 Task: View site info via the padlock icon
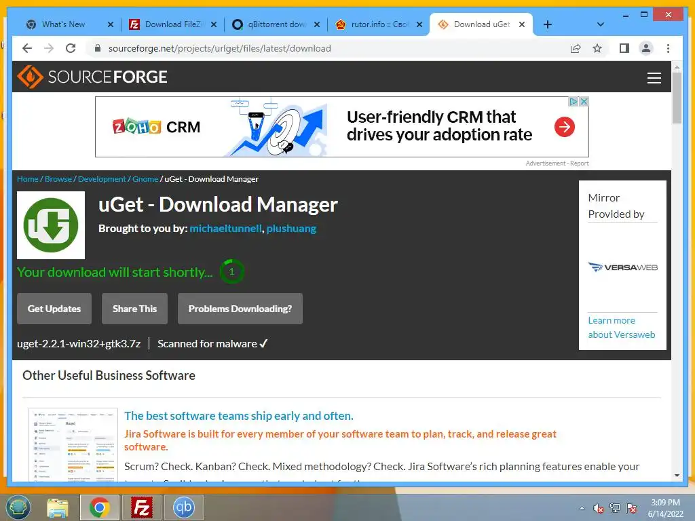[98, 48]
